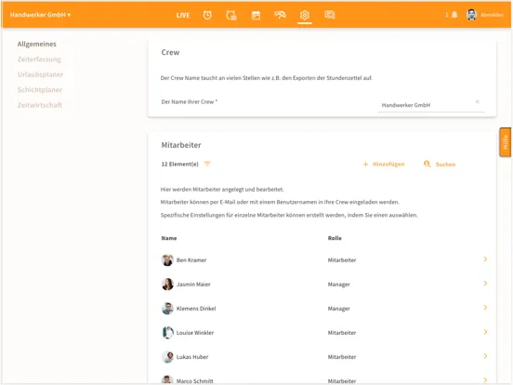Open Ben Kramer's avatar

click(167, 260)
